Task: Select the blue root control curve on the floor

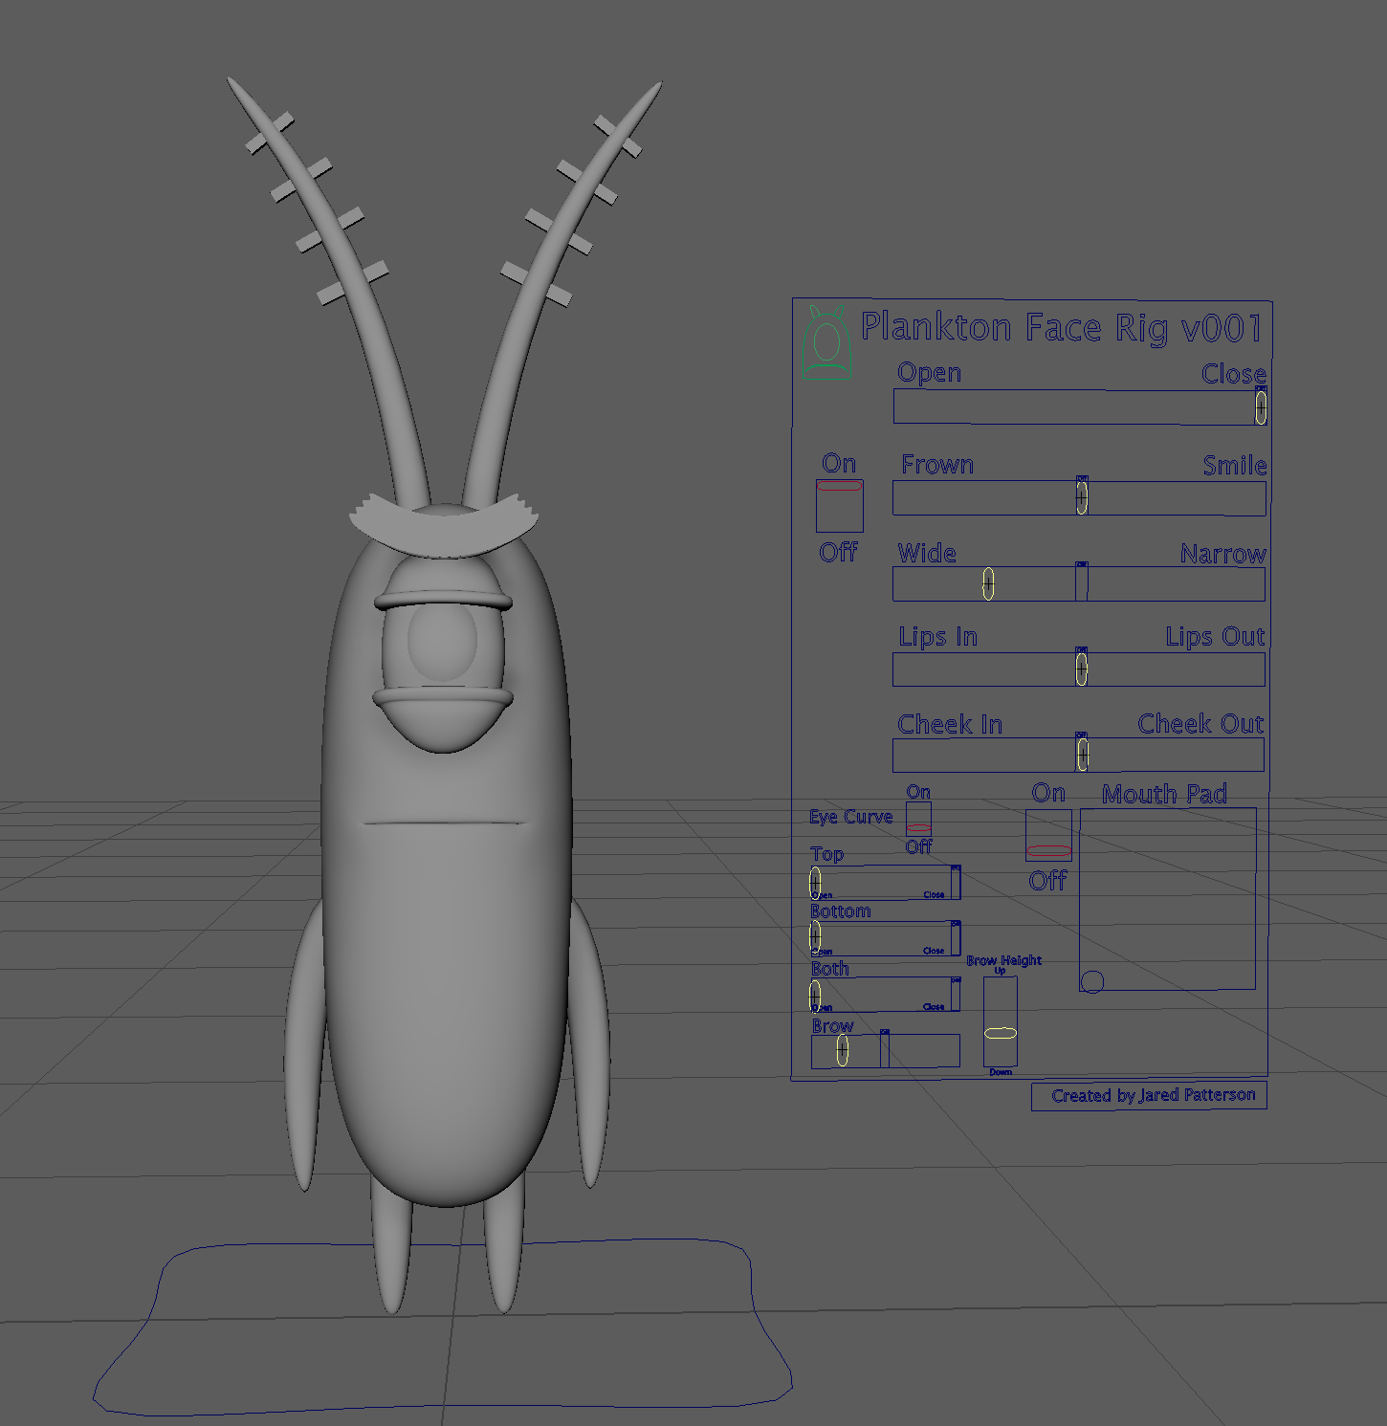Action: (443, 1327)
